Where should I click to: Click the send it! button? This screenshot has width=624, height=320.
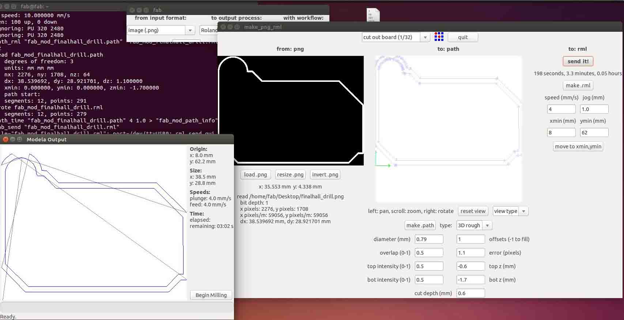click(x=578, y=61)
